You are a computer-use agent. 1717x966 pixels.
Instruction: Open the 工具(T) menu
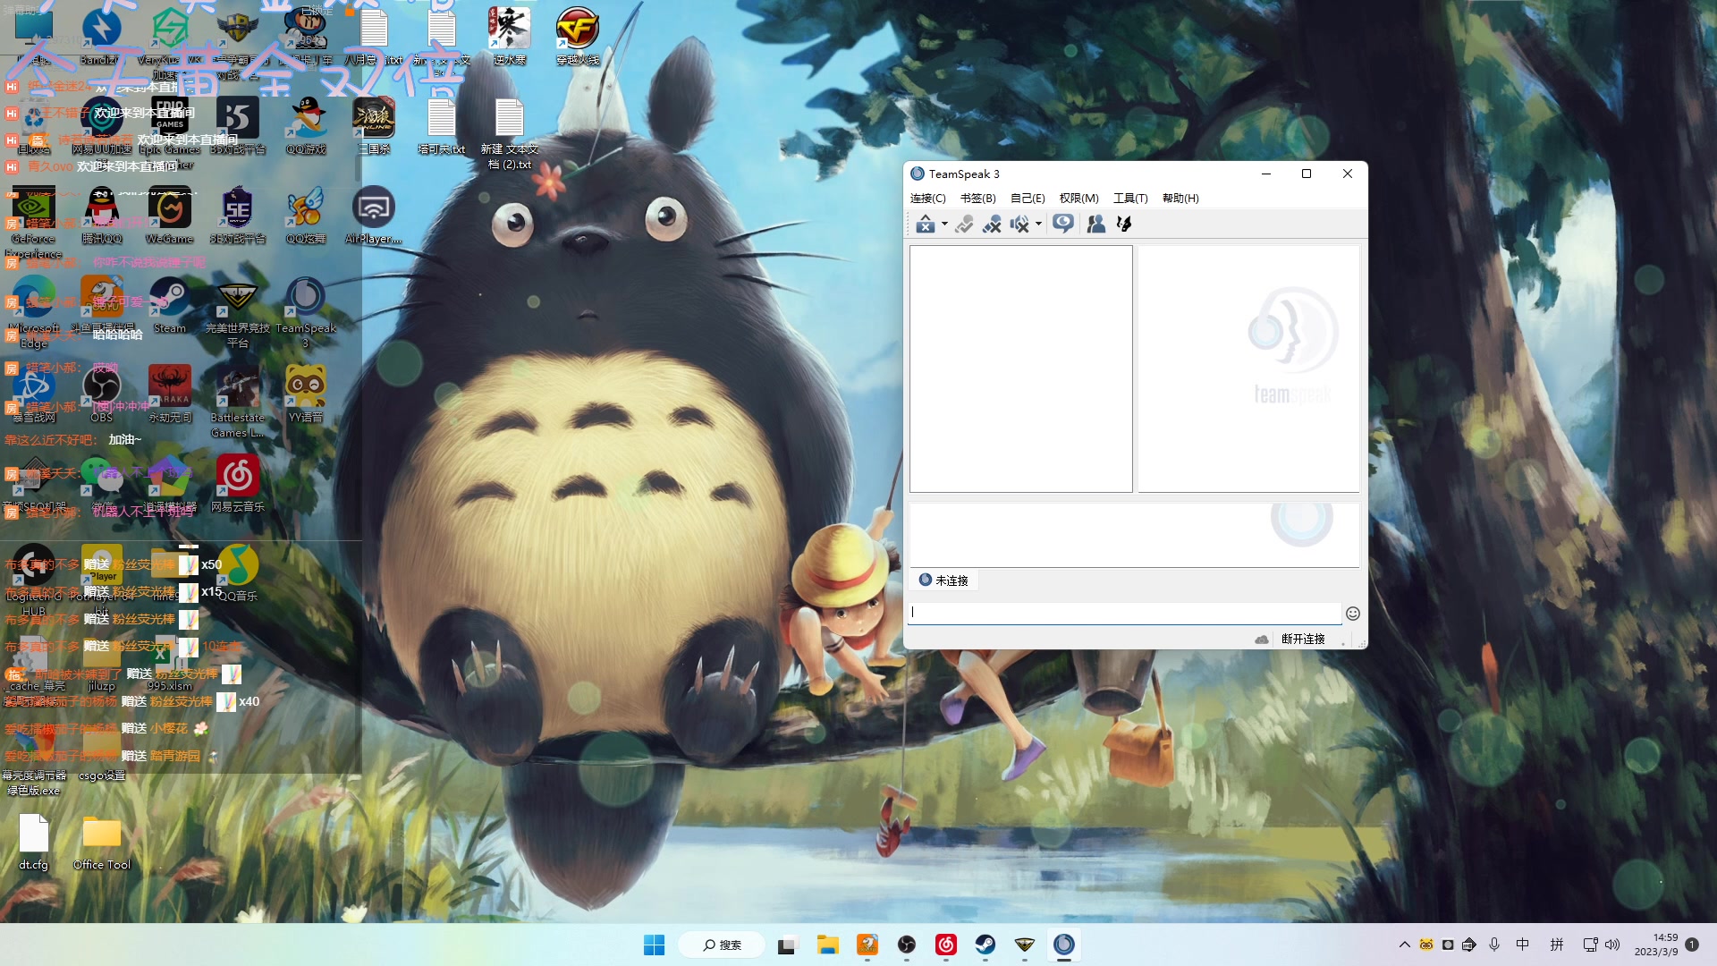(x=1130, y=199)
